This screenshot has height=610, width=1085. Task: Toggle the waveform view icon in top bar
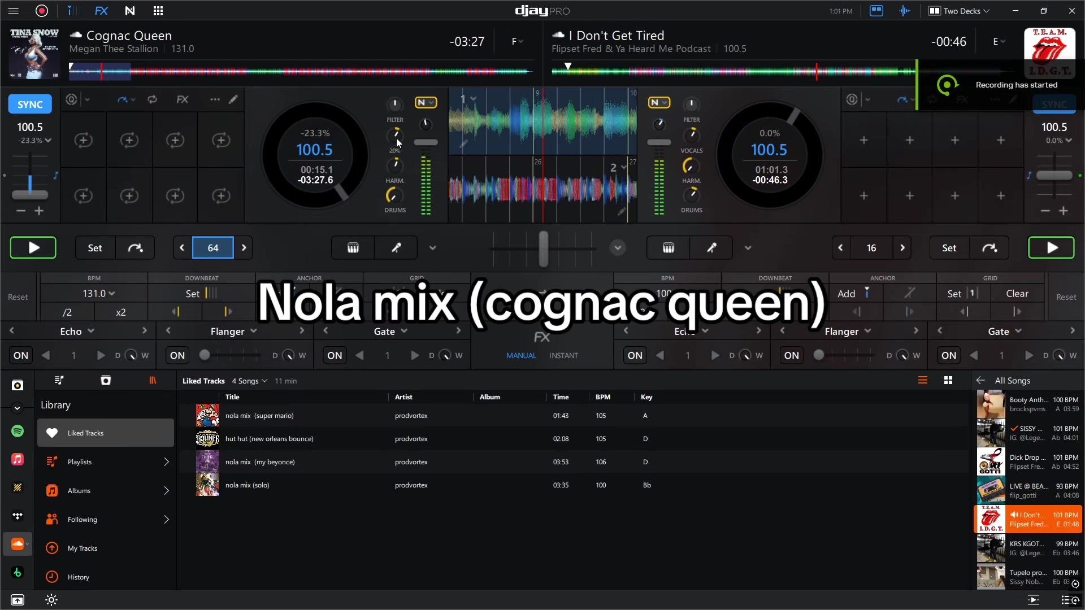(x=905, y=11)
